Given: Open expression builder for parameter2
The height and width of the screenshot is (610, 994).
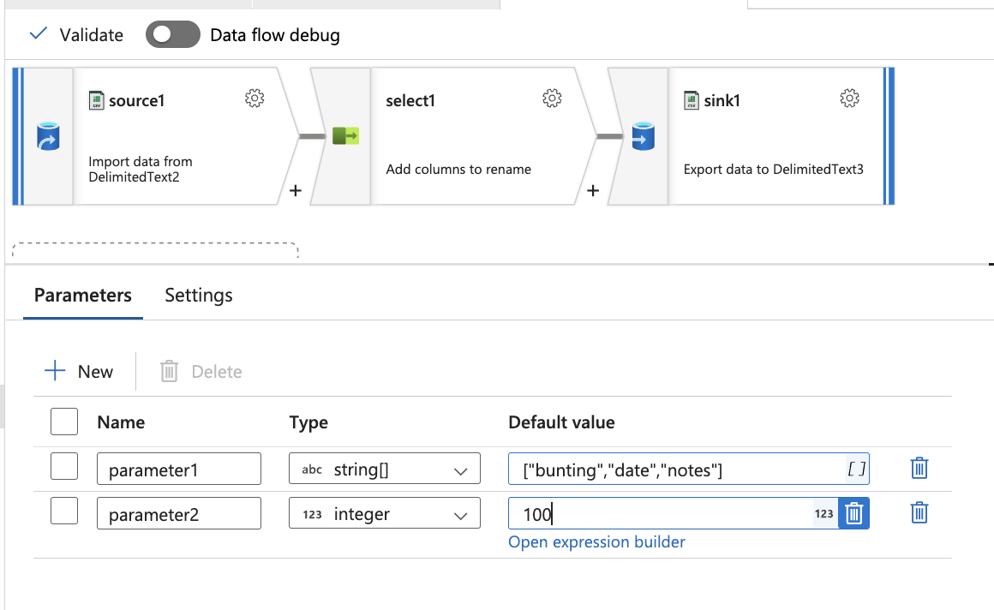Looking at the screenshot, I should point(596,541).
